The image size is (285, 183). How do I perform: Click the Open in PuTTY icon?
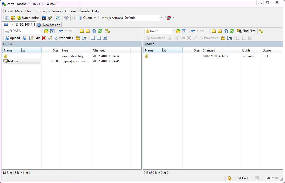click(50, 18)
